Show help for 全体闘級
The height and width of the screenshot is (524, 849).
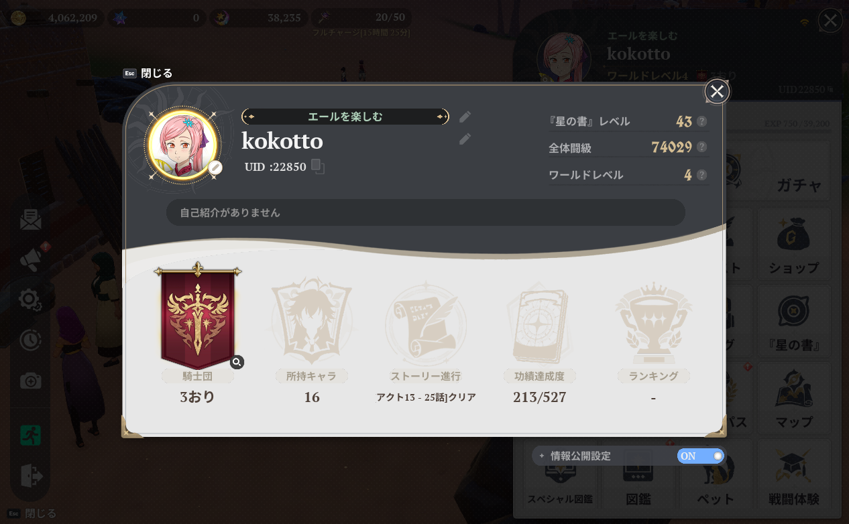[701, 147]
